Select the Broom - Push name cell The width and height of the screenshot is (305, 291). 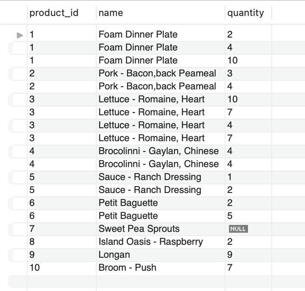pos(161,268)
